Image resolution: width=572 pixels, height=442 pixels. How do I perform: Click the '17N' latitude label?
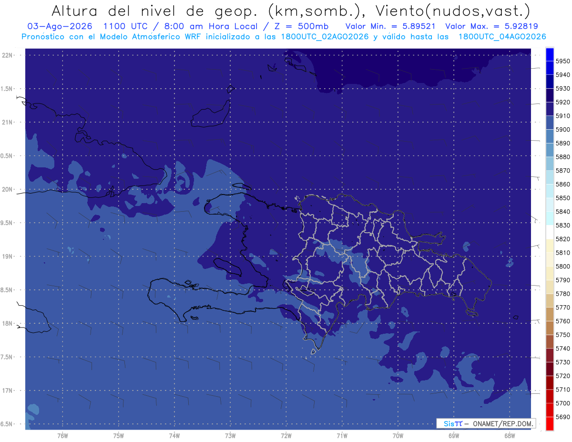coord(8,391)
